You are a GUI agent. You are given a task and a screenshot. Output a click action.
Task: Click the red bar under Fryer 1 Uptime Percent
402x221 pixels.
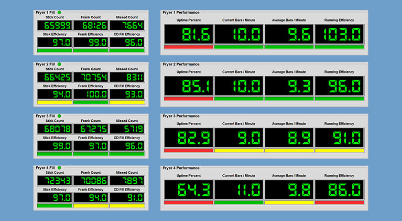(189, 47)
